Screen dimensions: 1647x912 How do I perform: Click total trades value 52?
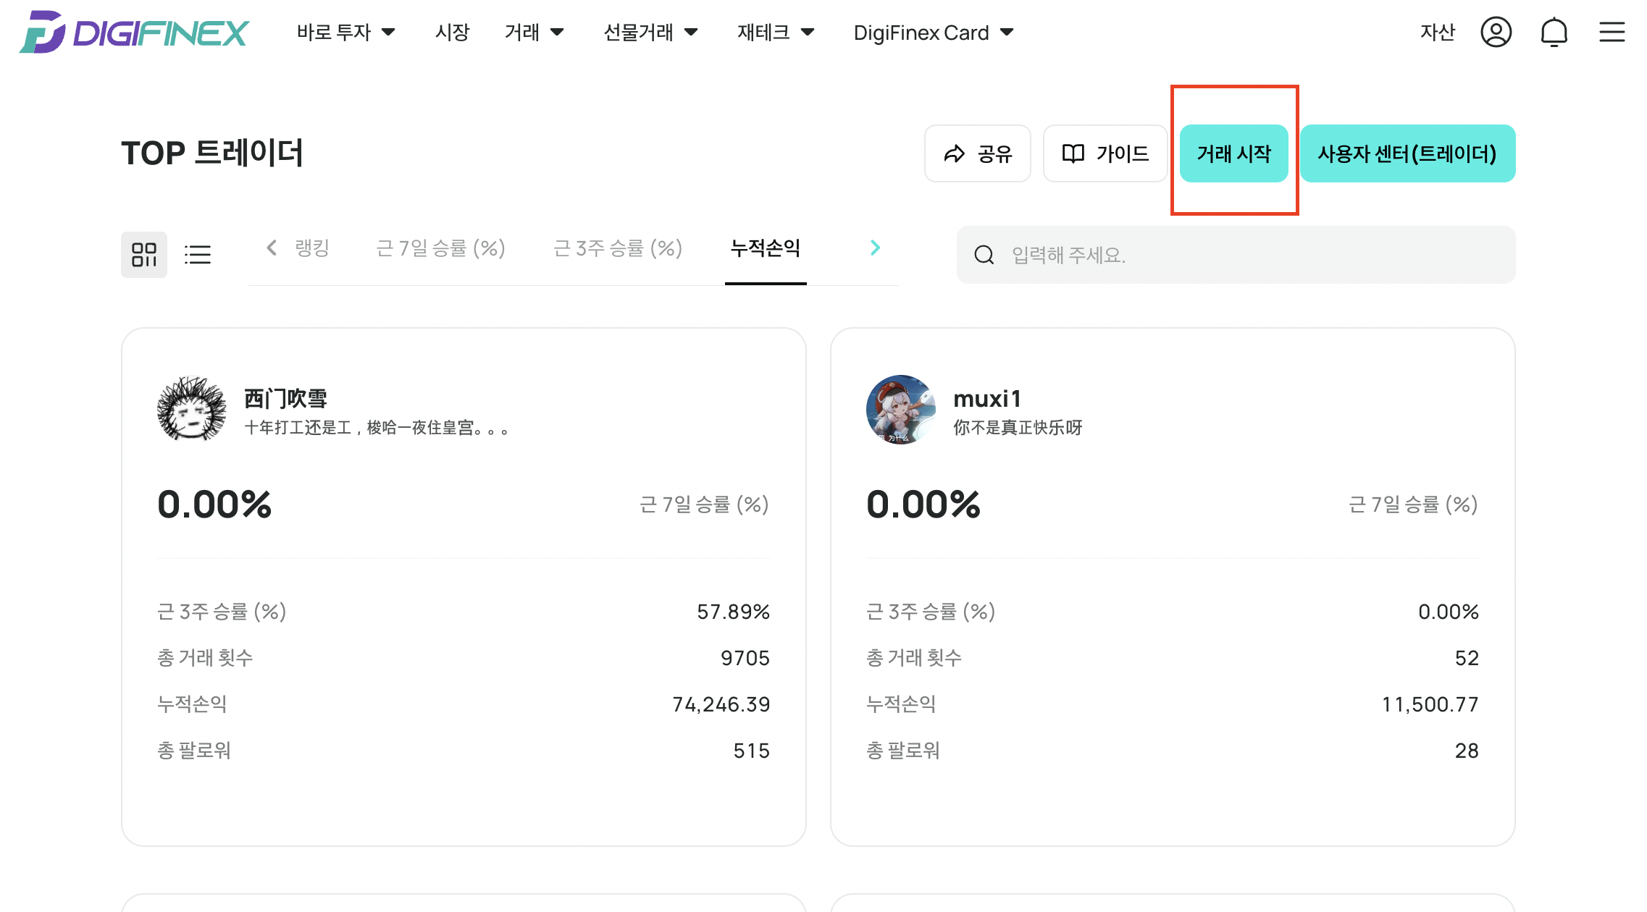click(x=1467, y=658)
